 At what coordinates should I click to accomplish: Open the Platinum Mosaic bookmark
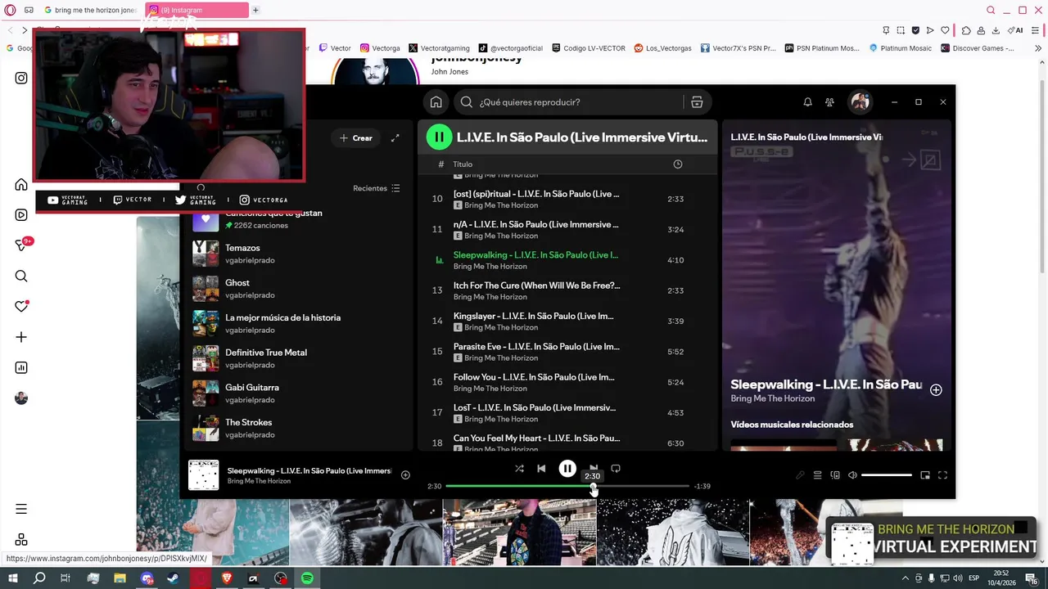901,48
